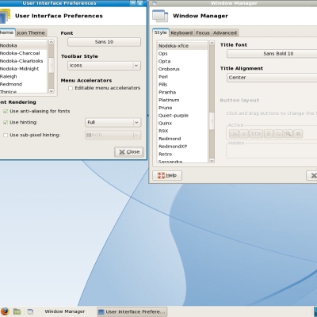
Task: Select the Nodoka-Charcoal theme
Action: pyautogui.click(x=23, y=53)
